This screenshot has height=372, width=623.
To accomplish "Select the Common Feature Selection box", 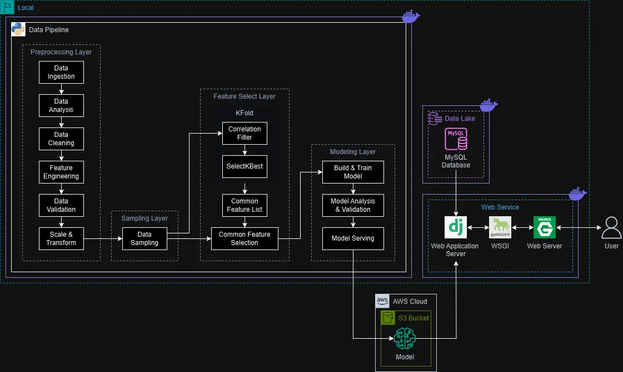I will tap(245, 238).
